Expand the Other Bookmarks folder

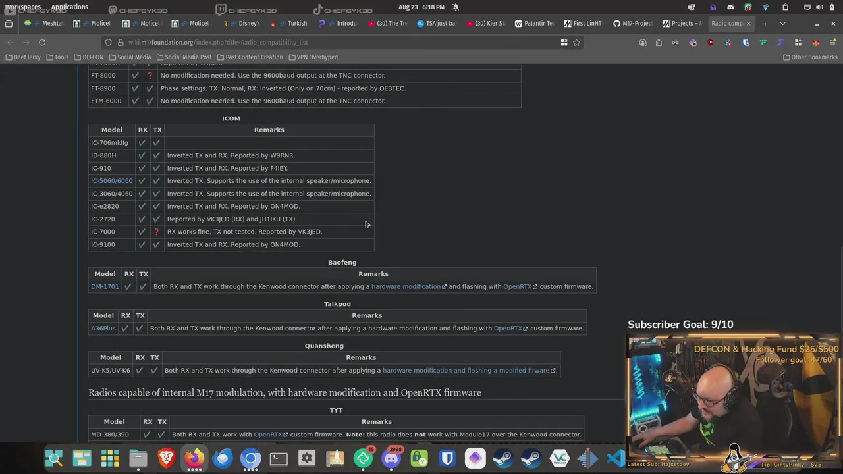coord(810,57)
